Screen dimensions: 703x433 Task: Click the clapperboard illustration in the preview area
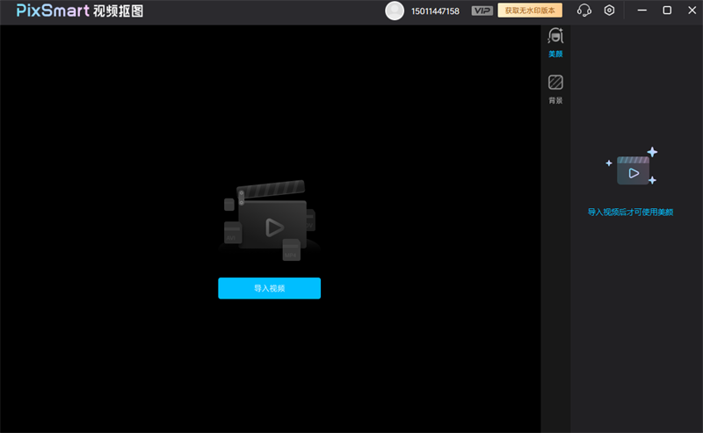[270, 220]
